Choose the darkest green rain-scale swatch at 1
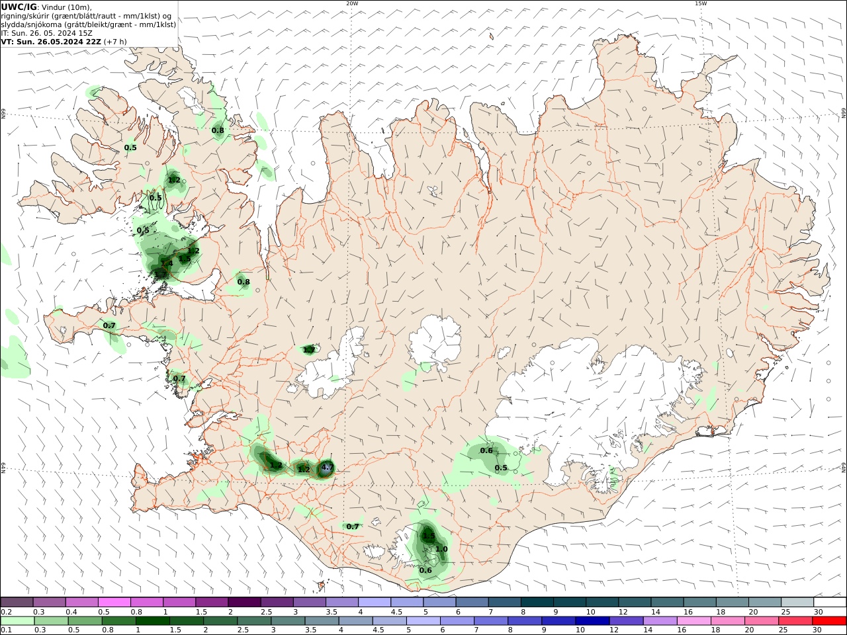 [152, 621]
